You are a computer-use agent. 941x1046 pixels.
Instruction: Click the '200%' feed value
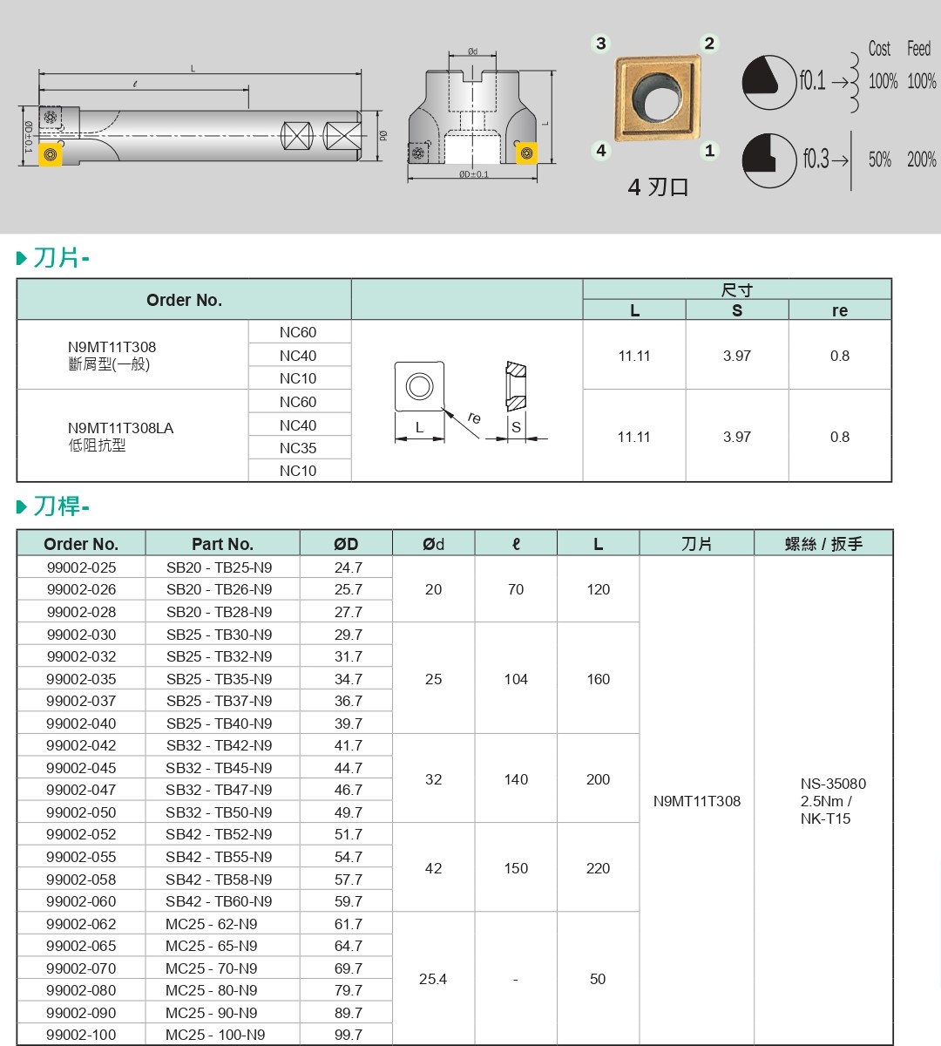pyautogui.click(x=921, y=160)
